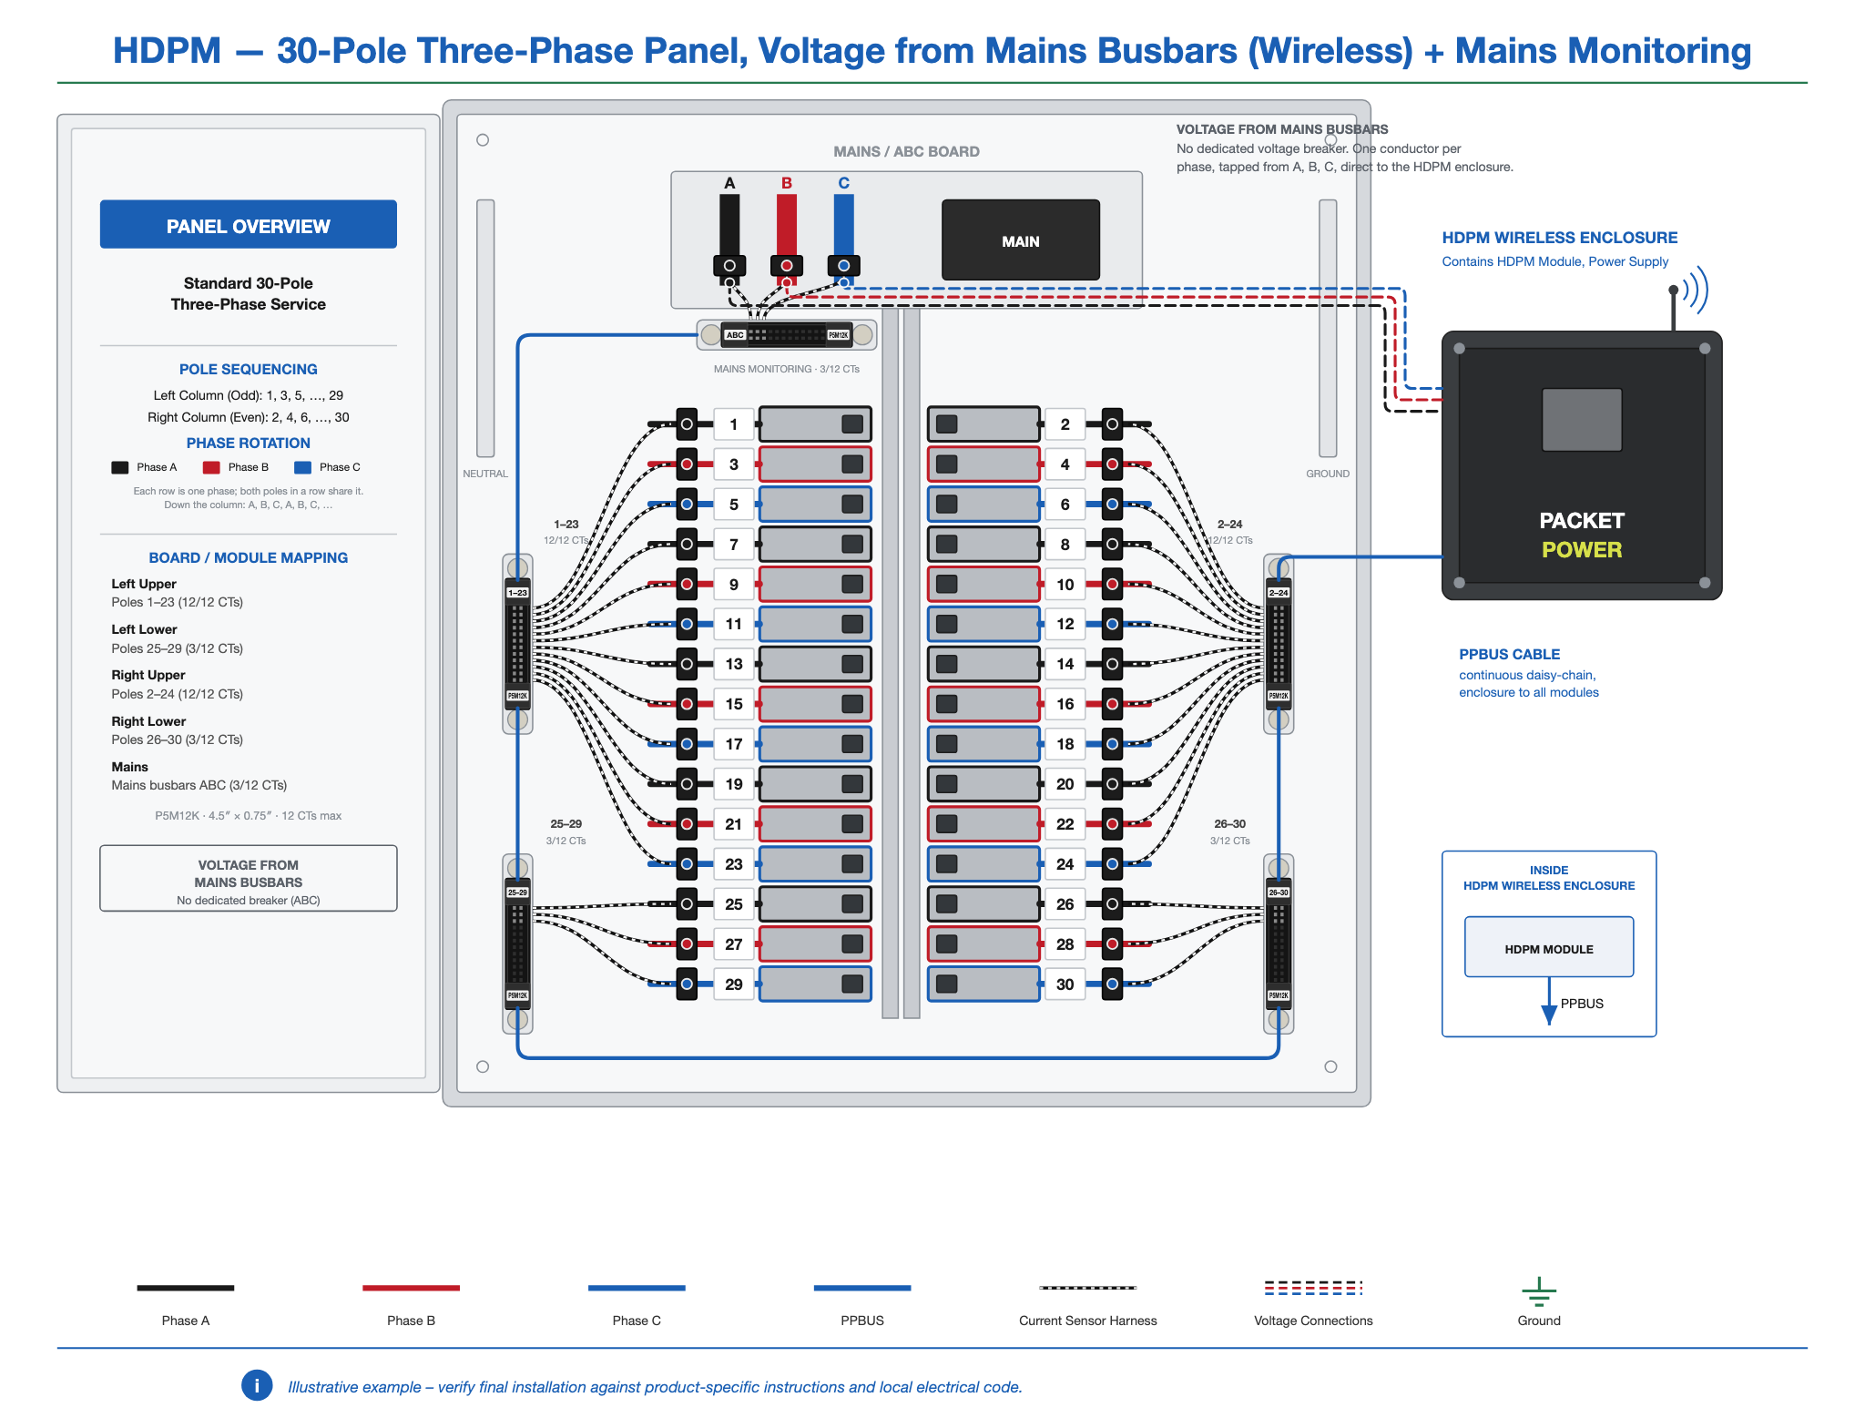The image size is (1865, 1428).
Task: Click the illustrative example disclaimer text
Action: 655,1387
